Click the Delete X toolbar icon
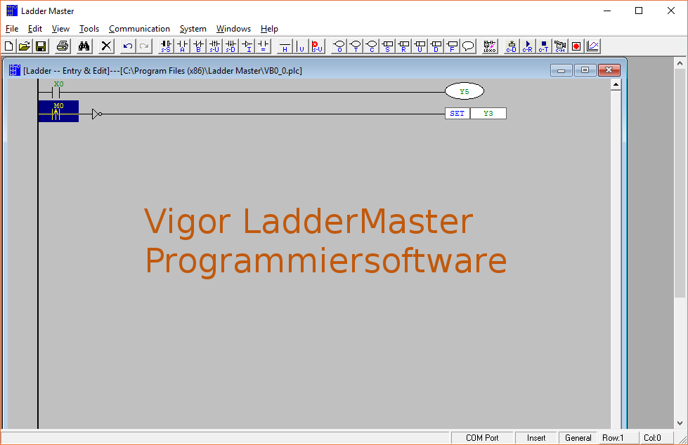 (x=106, y=46)
